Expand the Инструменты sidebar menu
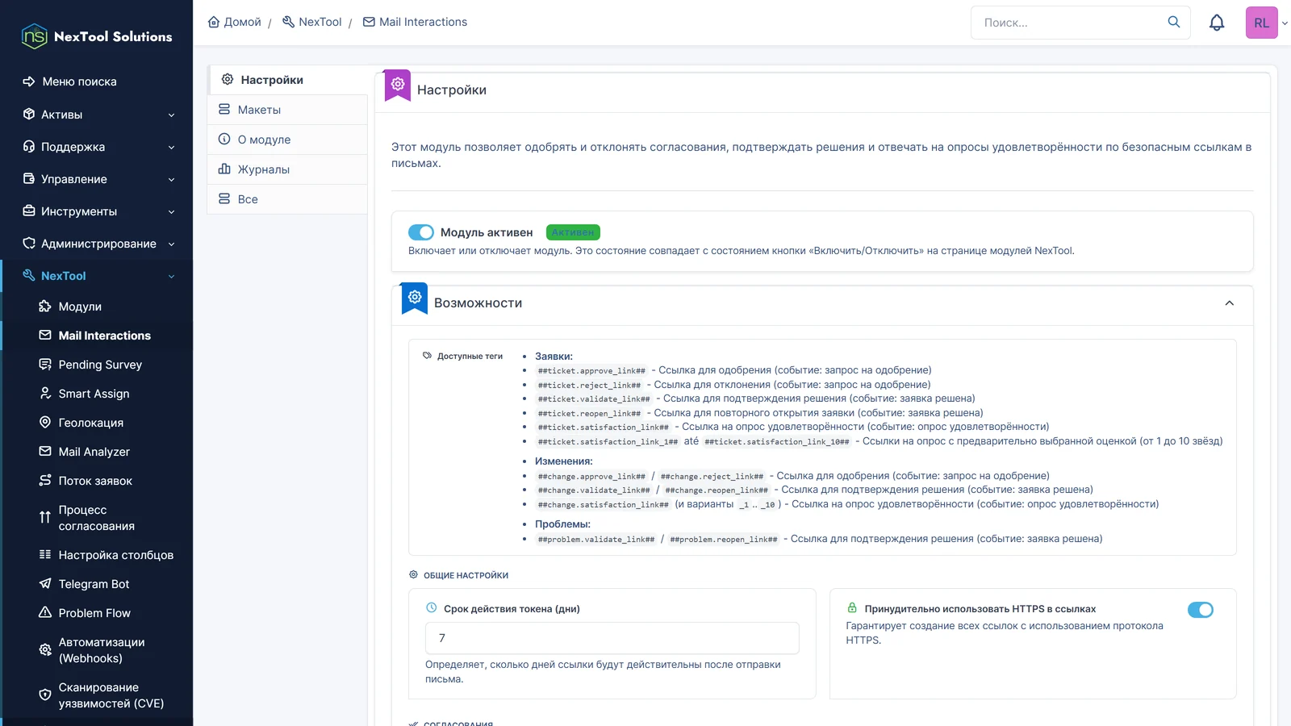The width and height of the screenshot is (1291, 726). coord(97,211)
